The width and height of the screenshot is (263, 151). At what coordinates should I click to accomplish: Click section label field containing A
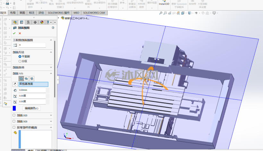pos(32,45)
